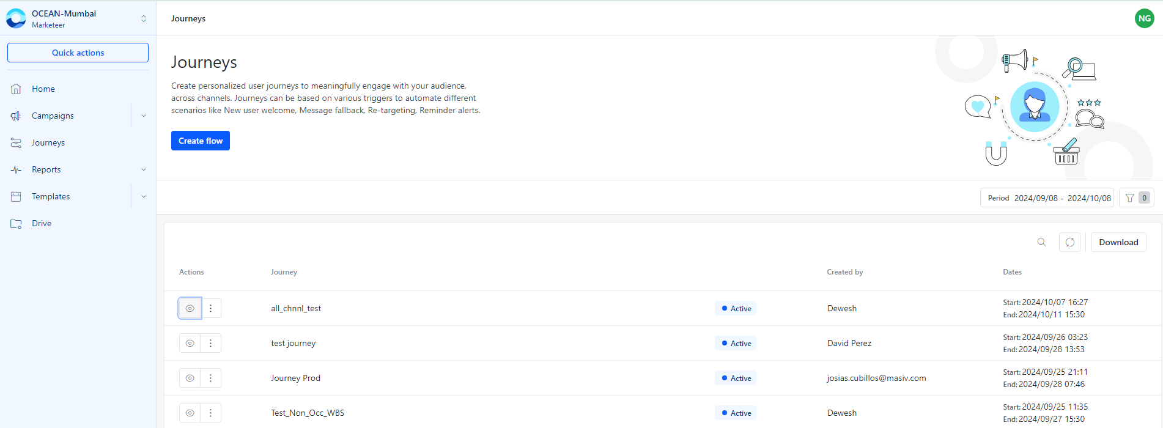Open three-dot menu for all_chnnl_test

click(x=211, y=308)
